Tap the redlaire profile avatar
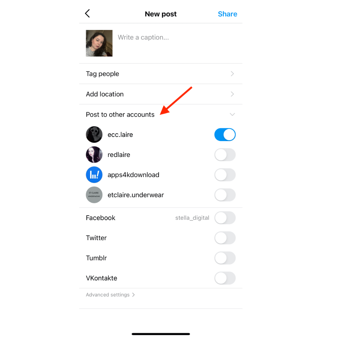345x345 pixels. (94, 155)
